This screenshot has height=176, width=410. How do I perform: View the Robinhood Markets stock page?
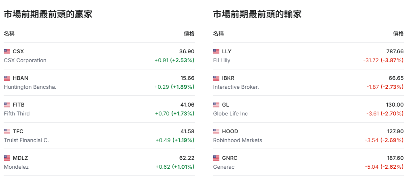pos(238,140)
